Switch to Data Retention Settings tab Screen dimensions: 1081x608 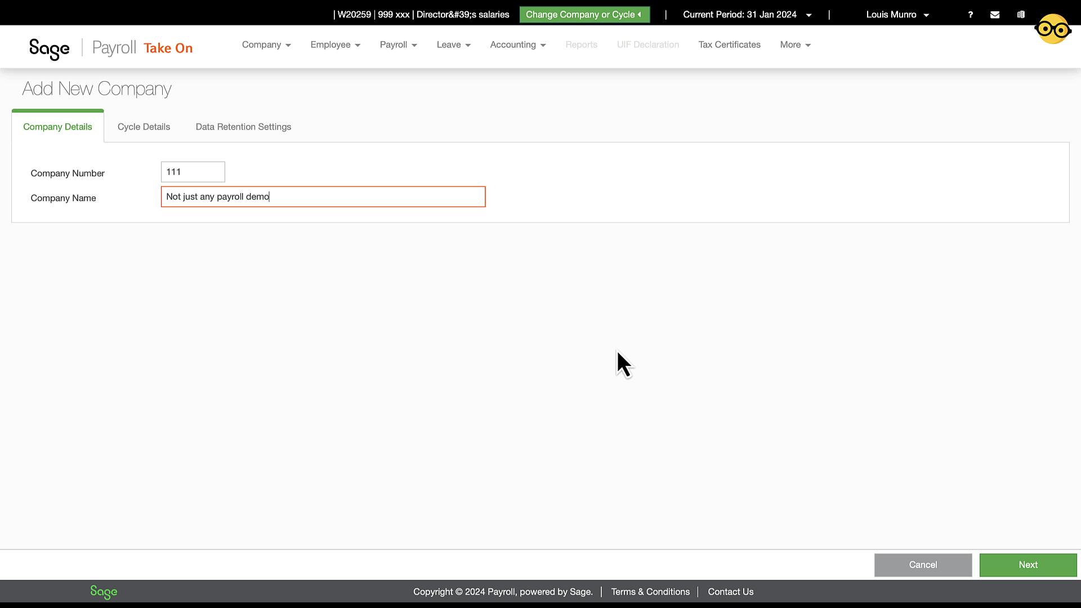click(243, 127)
